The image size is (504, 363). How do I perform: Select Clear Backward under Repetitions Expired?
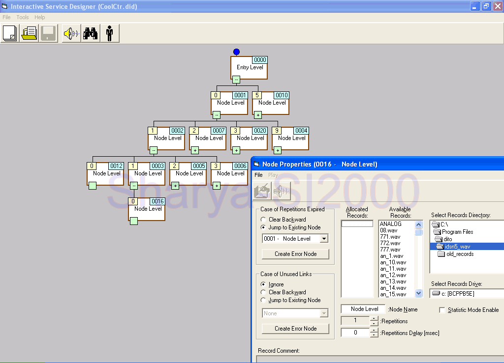tap(263, 220)
